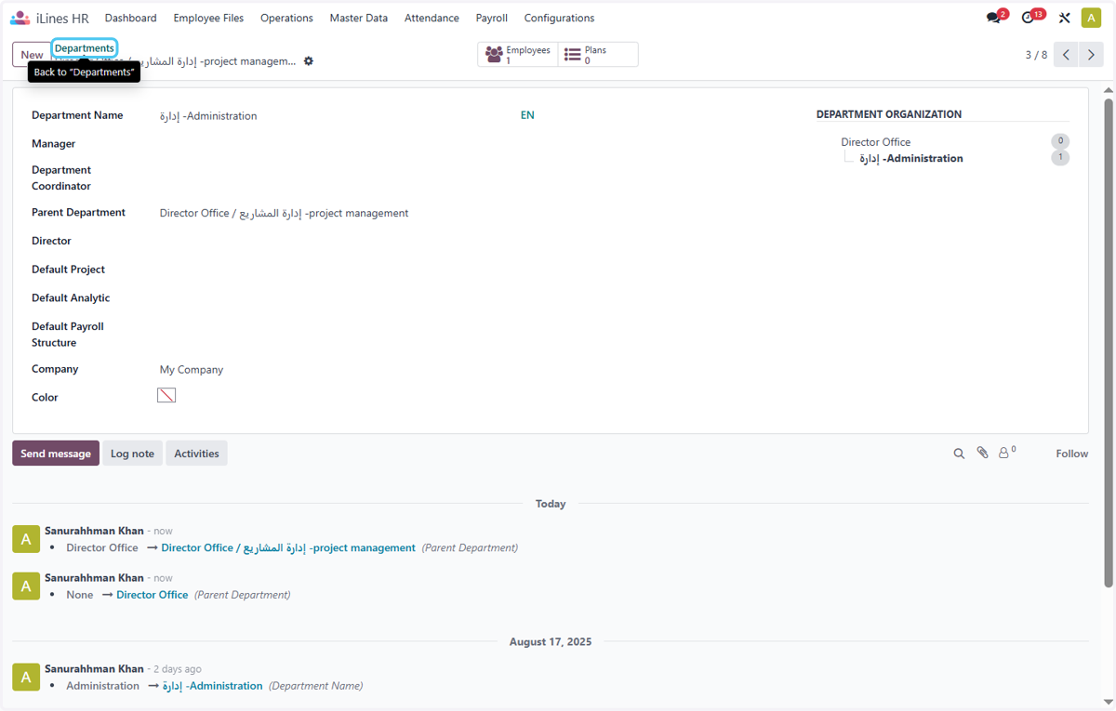Click the Today date separator

[x=551, y=504]
